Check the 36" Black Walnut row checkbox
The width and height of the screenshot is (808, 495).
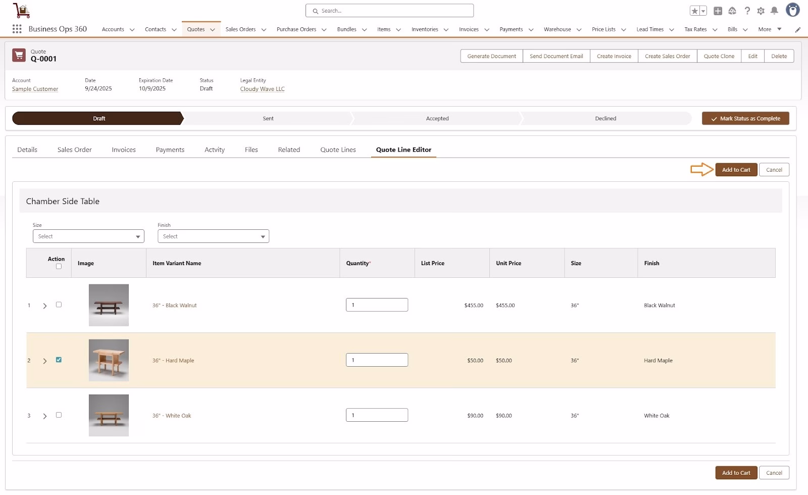(59, 305)
